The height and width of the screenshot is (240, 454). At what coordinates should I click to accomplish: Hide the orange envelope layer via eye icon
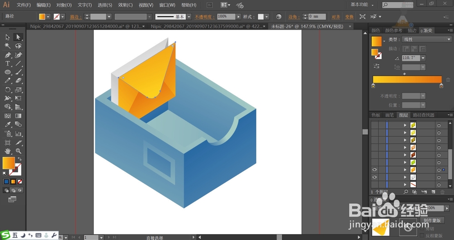(x=375, y=170)
